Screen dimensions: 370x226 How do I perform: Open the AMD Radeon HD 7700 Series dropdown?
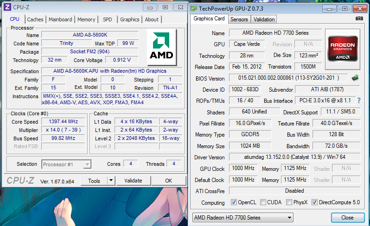click(243, 218)
